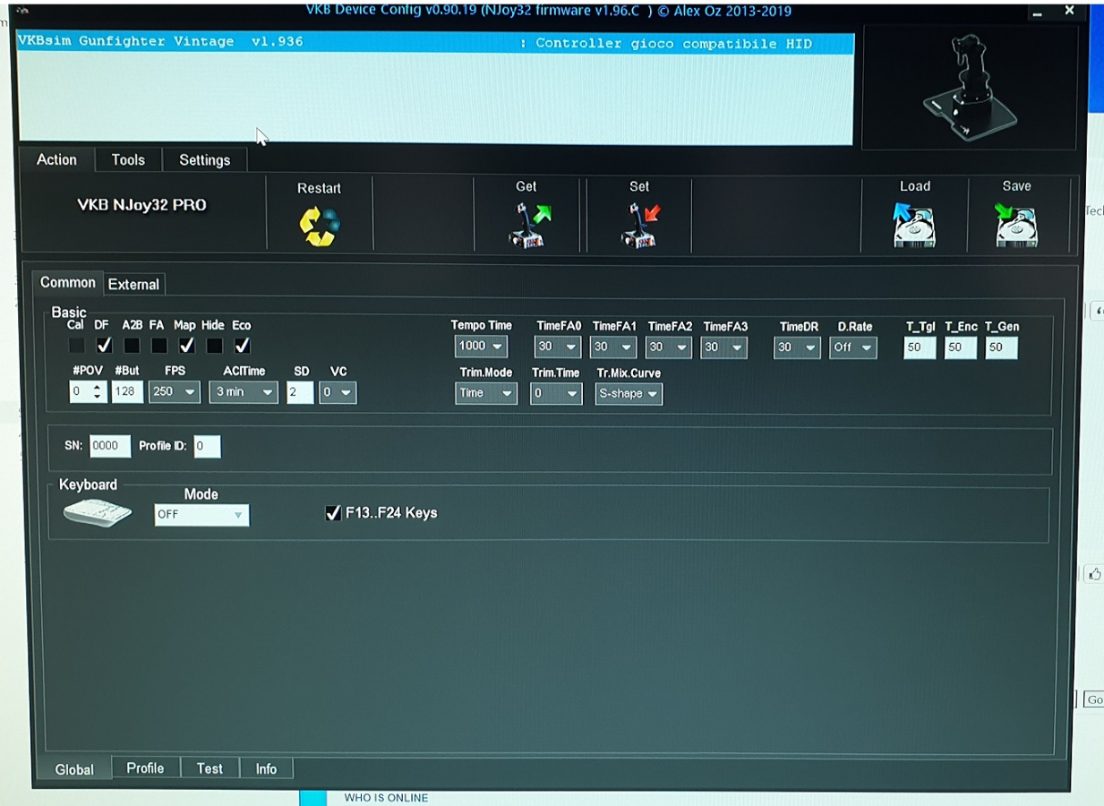This screenshot has width=1104, height=806.
Task: Click WHO IS ONLINE in background page
Action: pyautogui.click(x=386, y=798)
